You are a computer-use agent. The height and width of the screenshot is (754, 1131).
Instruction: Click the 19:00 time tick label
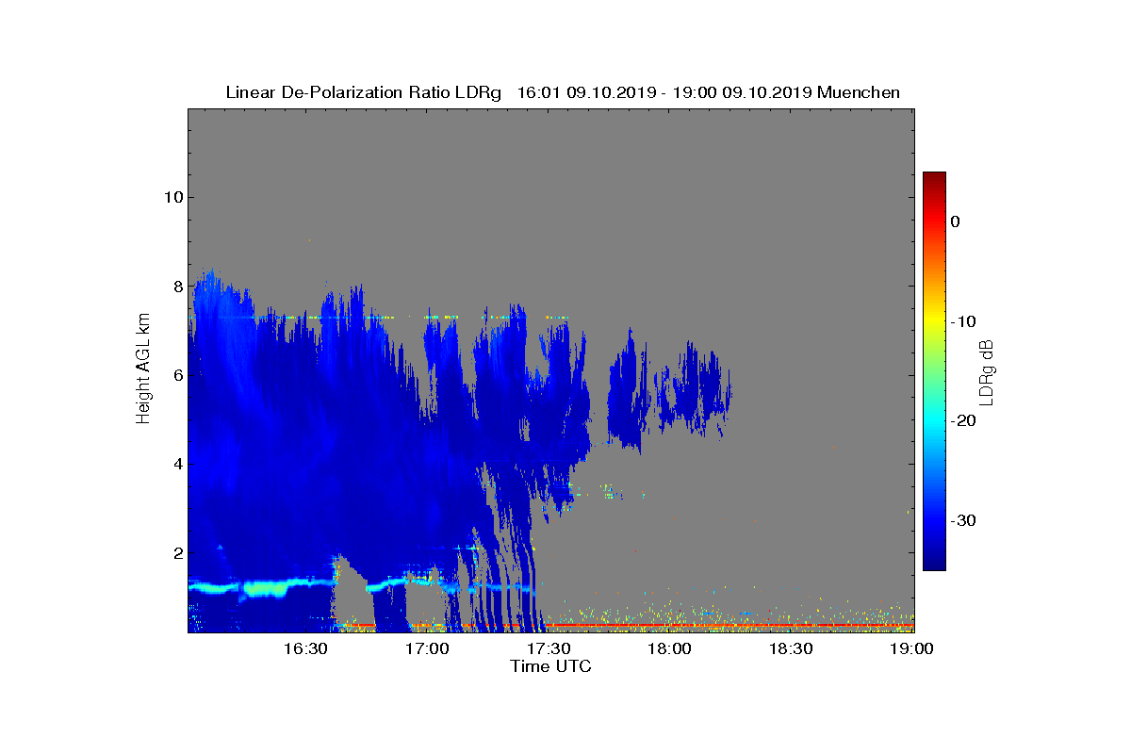[912, 649]
